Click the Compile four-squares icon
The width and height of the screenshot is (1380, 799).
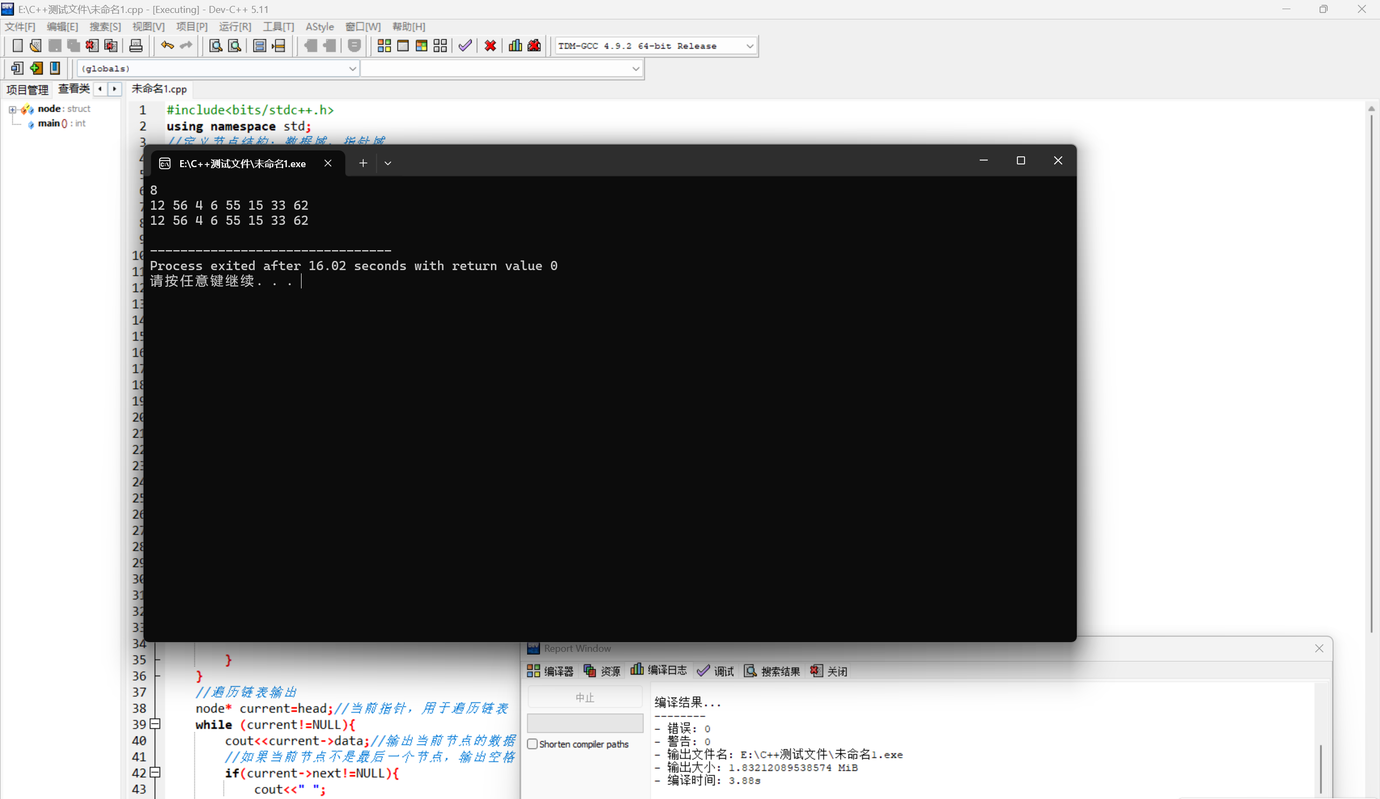[385, 46]
